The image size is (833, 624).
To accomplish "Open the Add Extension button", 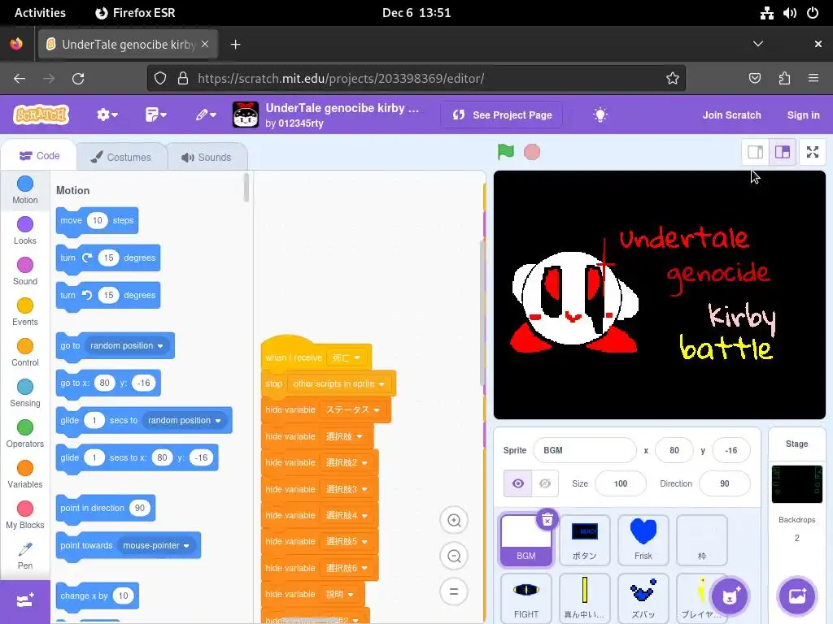I will tap(25, 600).
